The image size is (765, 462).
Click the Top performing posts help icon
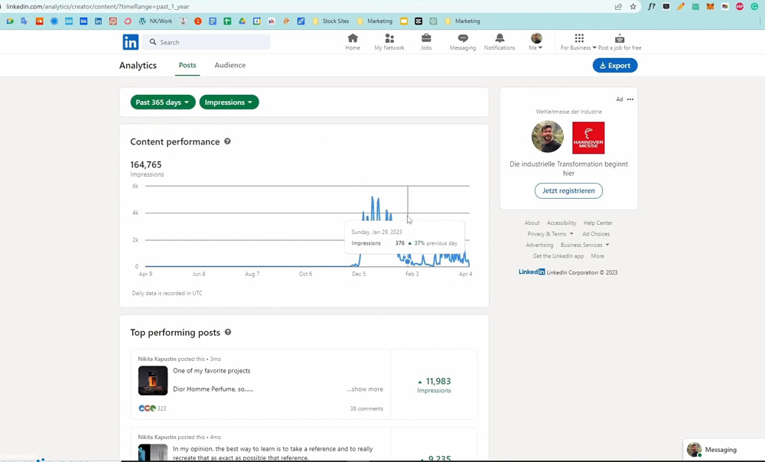coord(228,332)
